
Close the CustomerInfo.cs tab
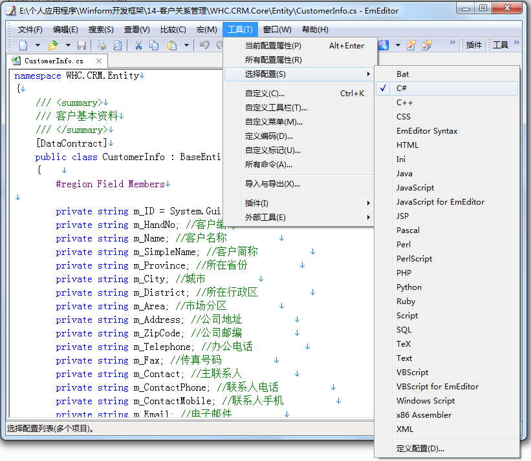(x=99, y=61)
